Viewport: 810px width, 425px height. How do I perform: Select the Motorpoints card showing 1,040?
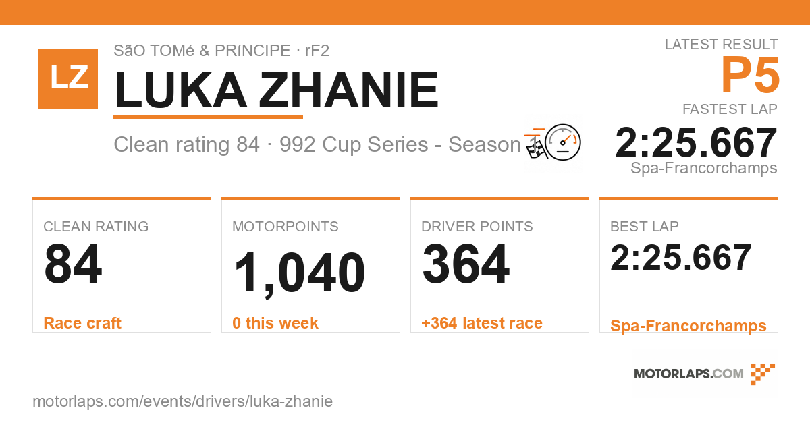tap(310, 265)
